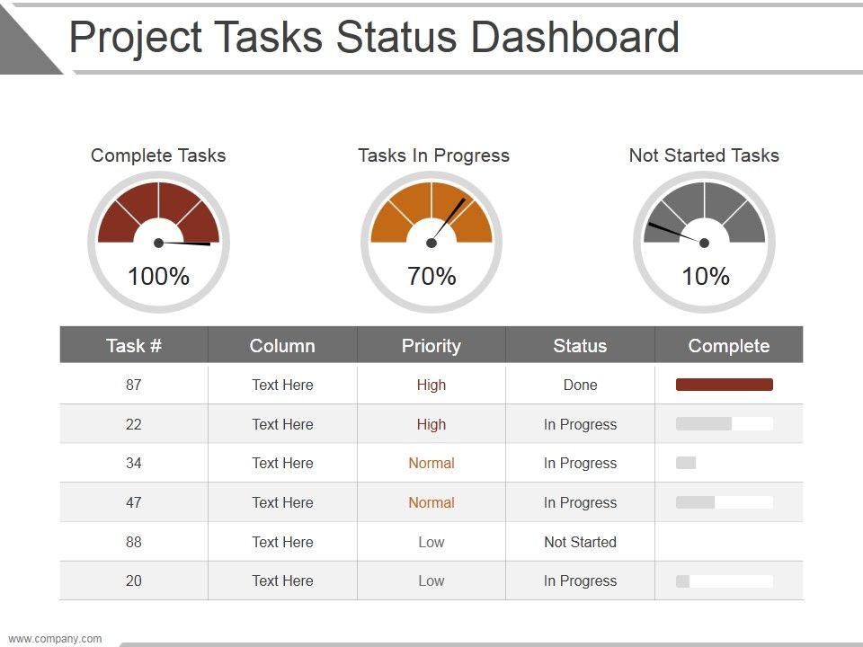Click the full progress bar for task 87
Screen dimensions: 863x647
pyautogui.click(x=725, y=385)
